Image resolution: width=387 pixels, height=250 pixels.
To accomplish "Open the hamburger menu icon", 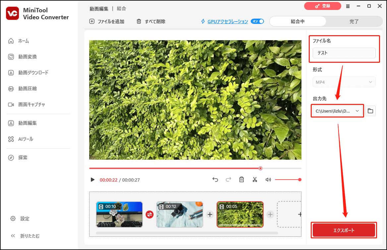I will click(348, 6).
